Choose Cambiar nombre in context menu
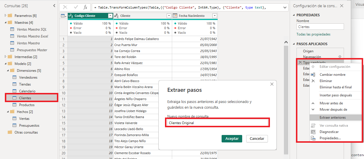 point(332,75)
